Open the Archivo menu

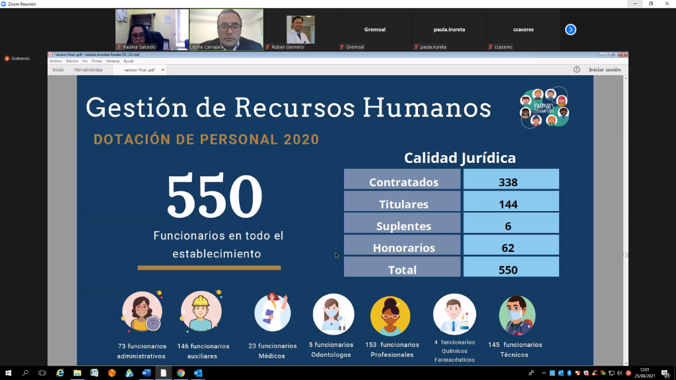coord(55,61)
